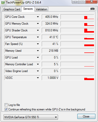Click the GPU-Z app icon in title bar
Screen dimensions: 98x122
click(3, 3)
